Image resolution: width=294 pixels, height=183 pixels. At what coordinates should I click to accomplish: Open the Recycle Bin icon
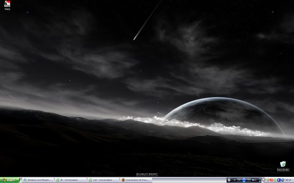(x=283, y=166)
